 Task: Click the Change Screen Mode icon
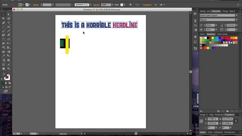(6, 91)
